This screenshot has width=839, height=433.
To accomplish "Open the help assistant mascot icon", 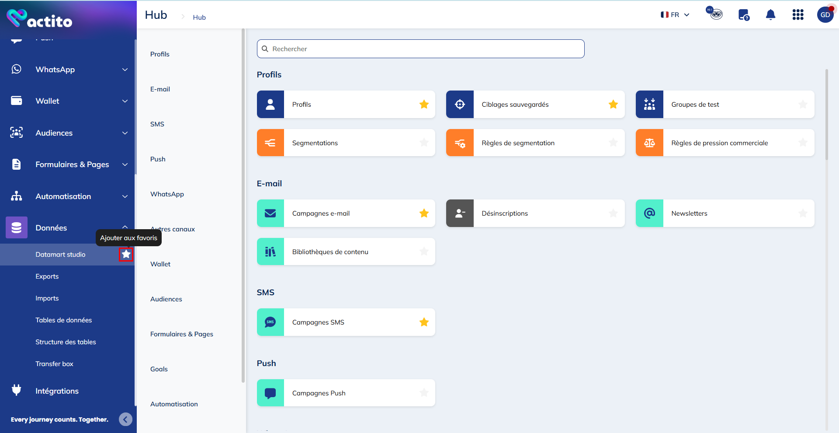I will tap(715, 14).
